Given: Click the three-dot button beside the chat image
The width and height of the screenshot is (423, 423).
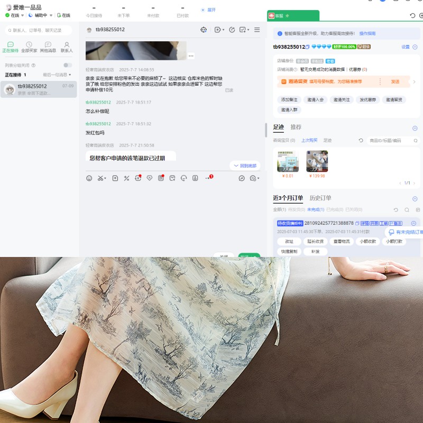Looking at the screenshot, I should (191, 56).
